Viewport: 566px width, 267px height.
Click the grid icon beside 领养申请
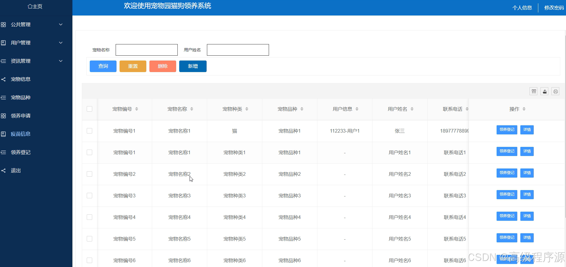tap(3, 116)
